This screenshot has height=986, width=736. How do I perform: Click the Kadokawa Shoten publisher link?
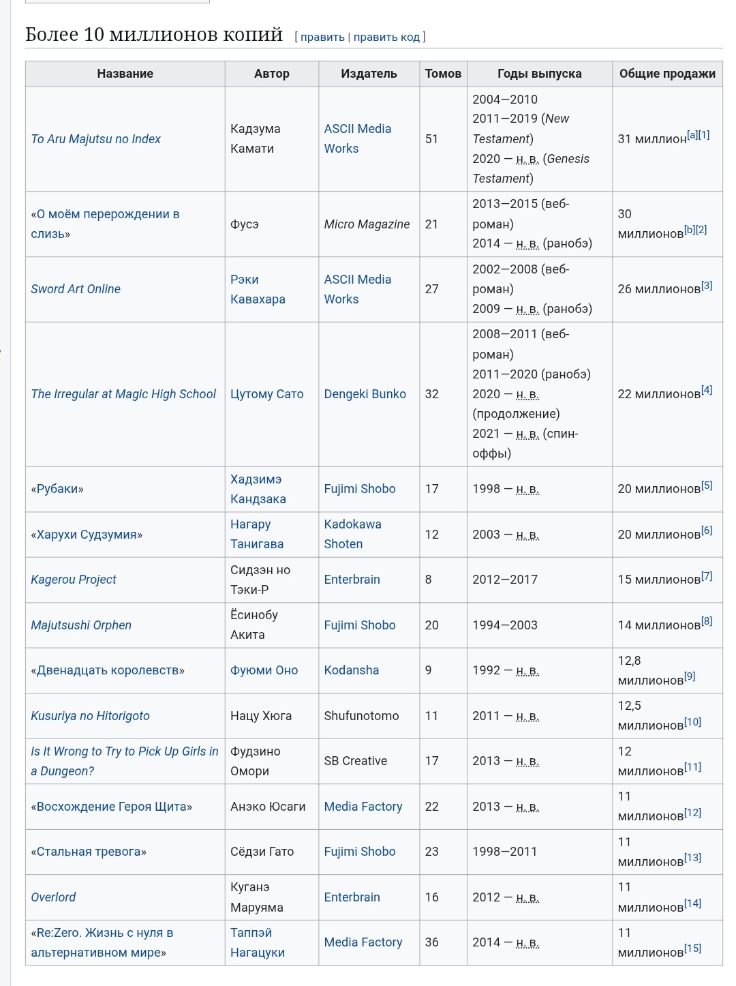click(352, 534)
